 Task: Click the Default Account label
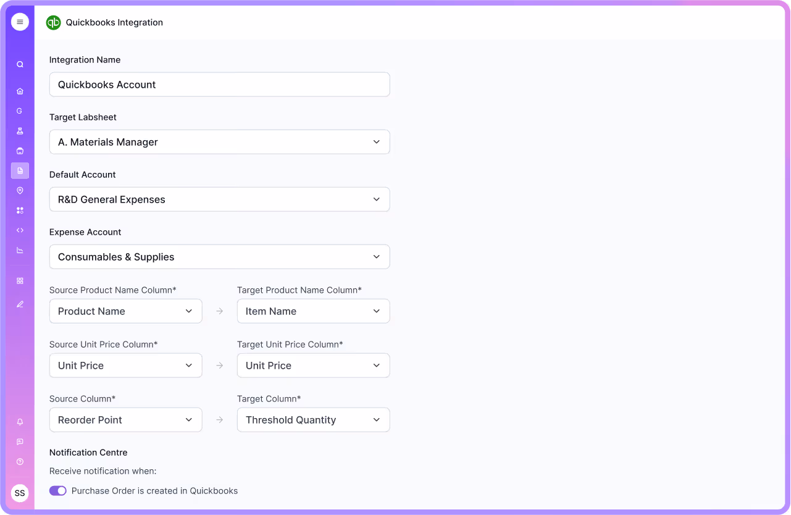pyautogui.click(x=83, y=175)
